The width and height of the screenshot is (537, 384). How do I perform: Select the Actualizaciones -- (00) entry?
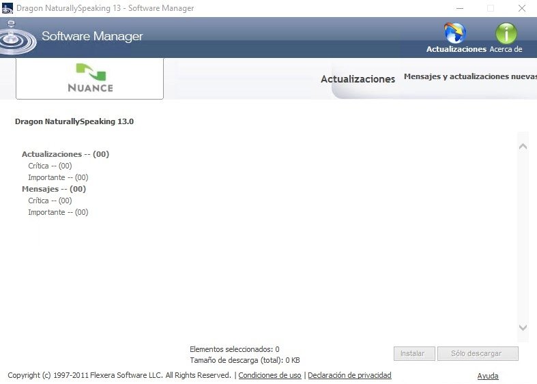[66, 154]
